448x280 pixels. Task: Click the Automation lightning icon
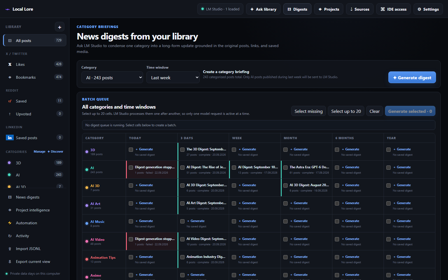click(x=10, y=223)
